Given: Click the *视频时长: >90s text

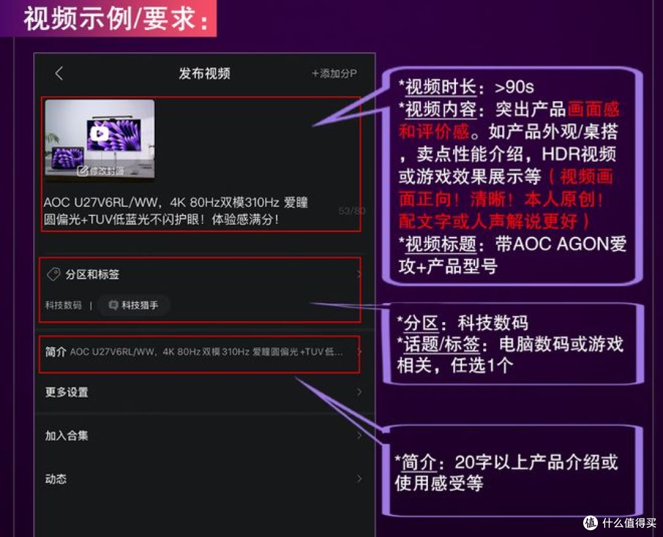Looking at the screenshot, I should pyautogui.click(x=466, y=87).
